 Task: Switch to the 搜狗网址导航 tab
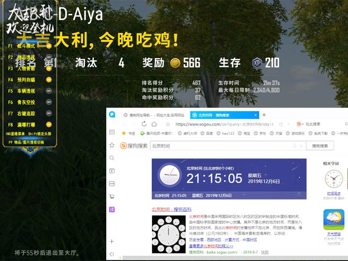pyautogui.click(x=154, y=115)
